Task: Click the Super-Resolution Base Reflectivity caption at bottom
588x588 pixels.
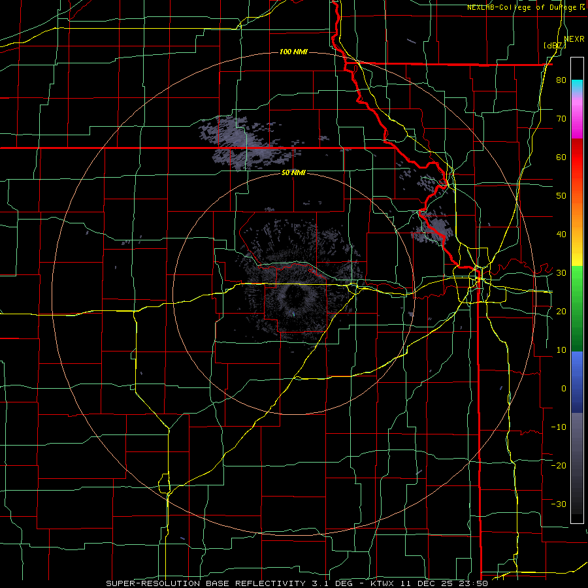Action: click(x=297, y=583)
